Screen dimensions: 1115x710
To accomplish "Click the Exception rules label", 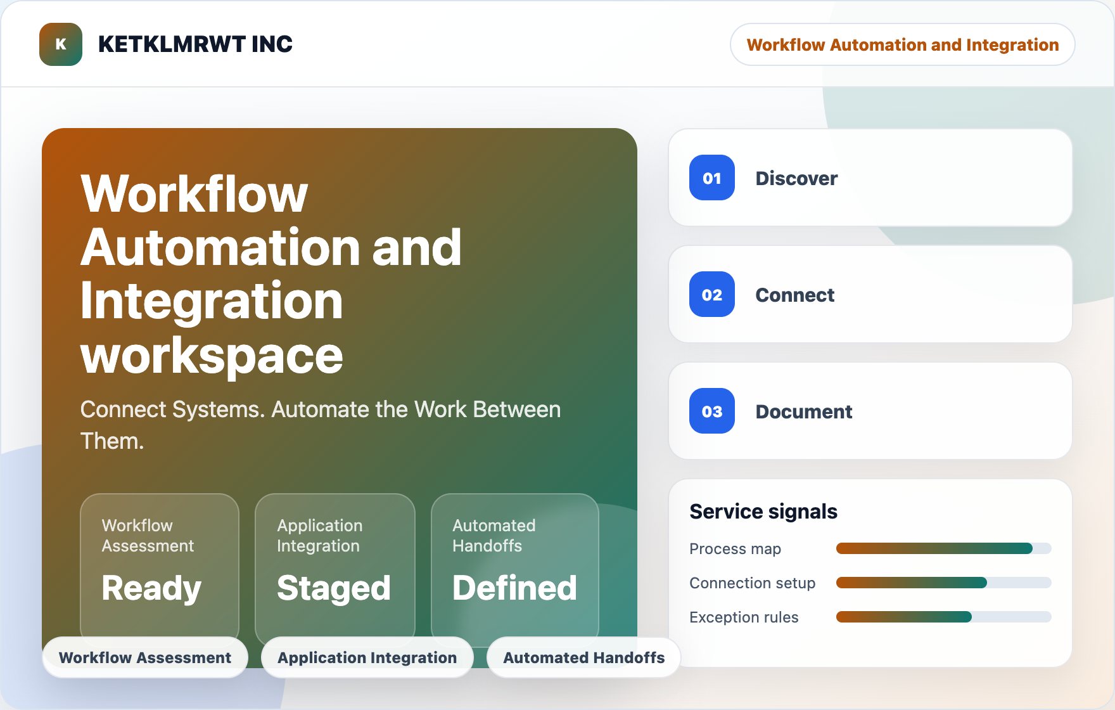I will (744, 617).
